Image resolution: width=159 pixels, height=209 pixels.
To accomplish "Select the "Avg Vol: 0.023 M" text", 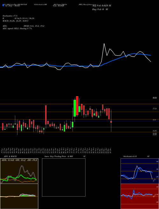I will 101,6.
